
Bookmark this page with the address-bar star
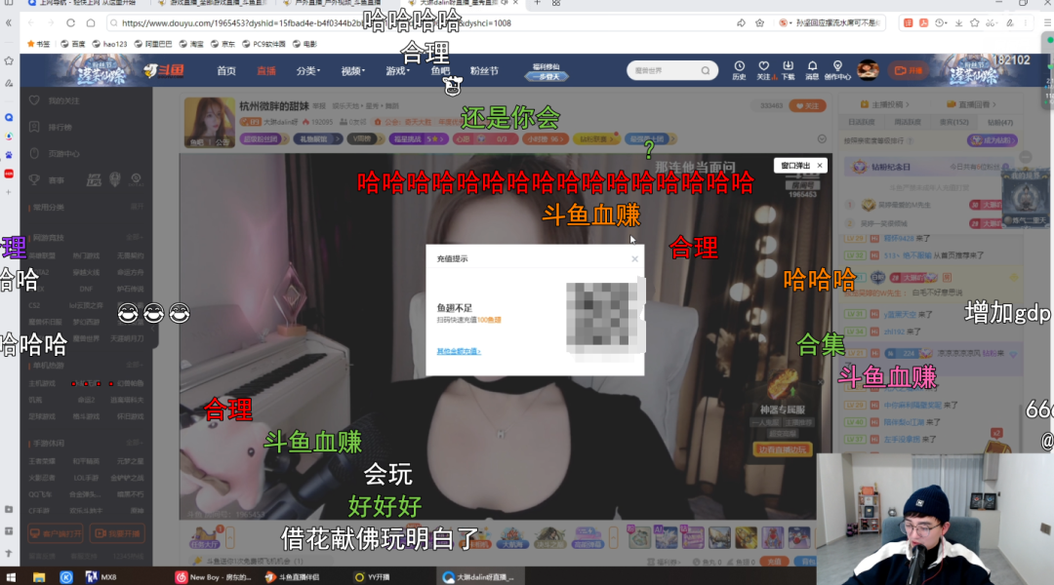(759, 22)
